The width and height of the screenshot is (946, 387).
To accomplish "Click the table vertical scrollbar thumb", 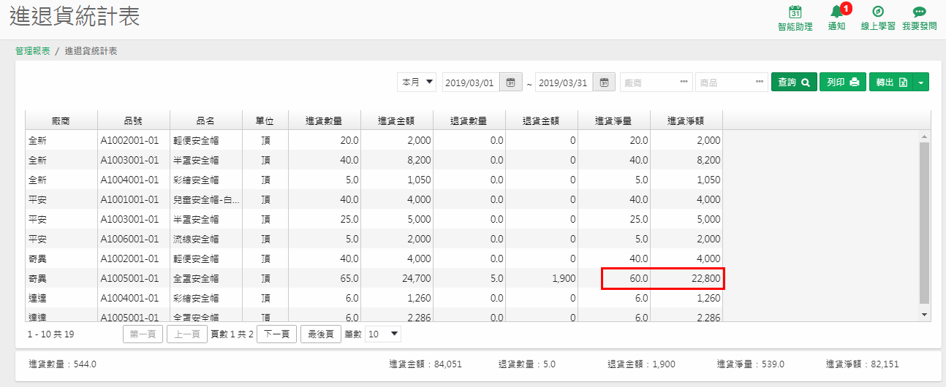I will pyautogui.click(x=924, y=223).
